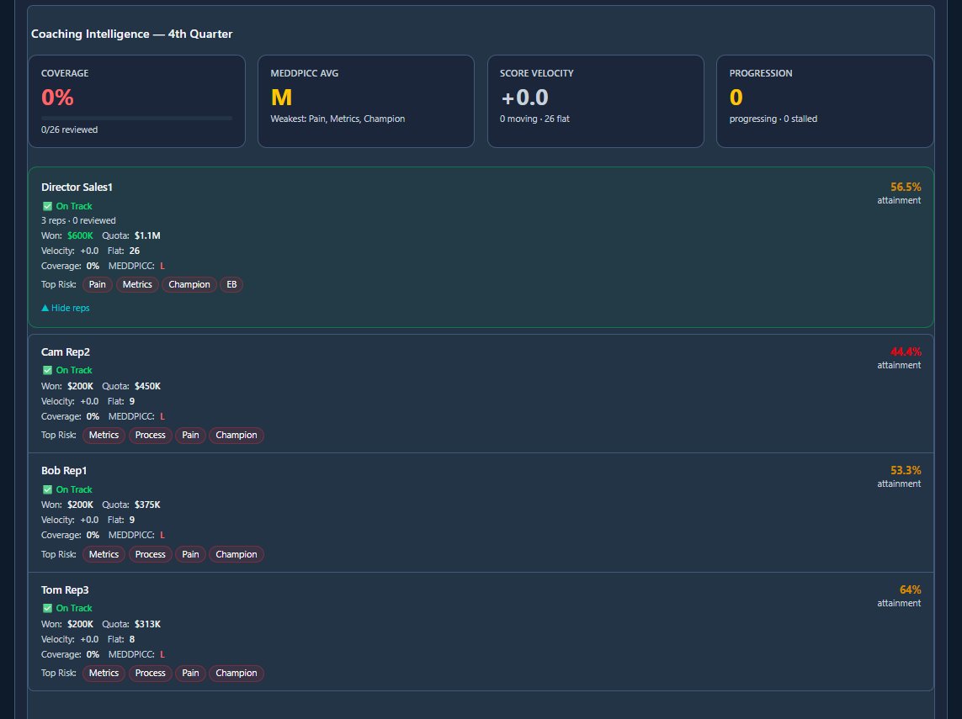
Task: Click the On Track checkmark icon for Tom Rep3
Action: pyautogui.click(x=46, y=608)
